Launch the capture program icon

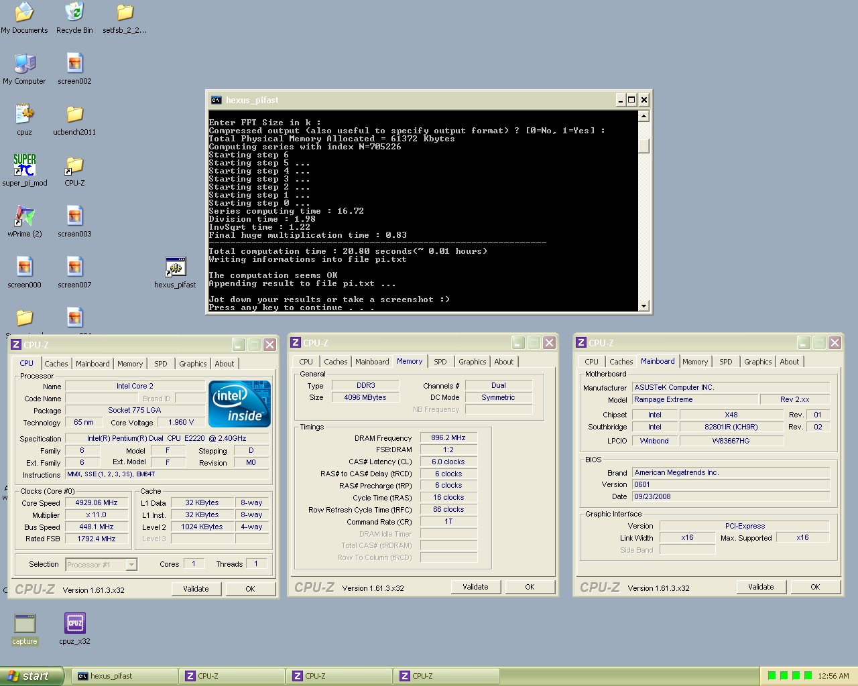coord(25,624)
